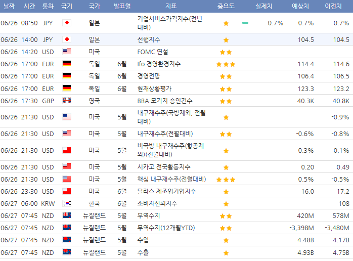Open 기업서비스가격지수(전년대비) indicator
The width and height of the screenshot is (353, 261).
170,23
